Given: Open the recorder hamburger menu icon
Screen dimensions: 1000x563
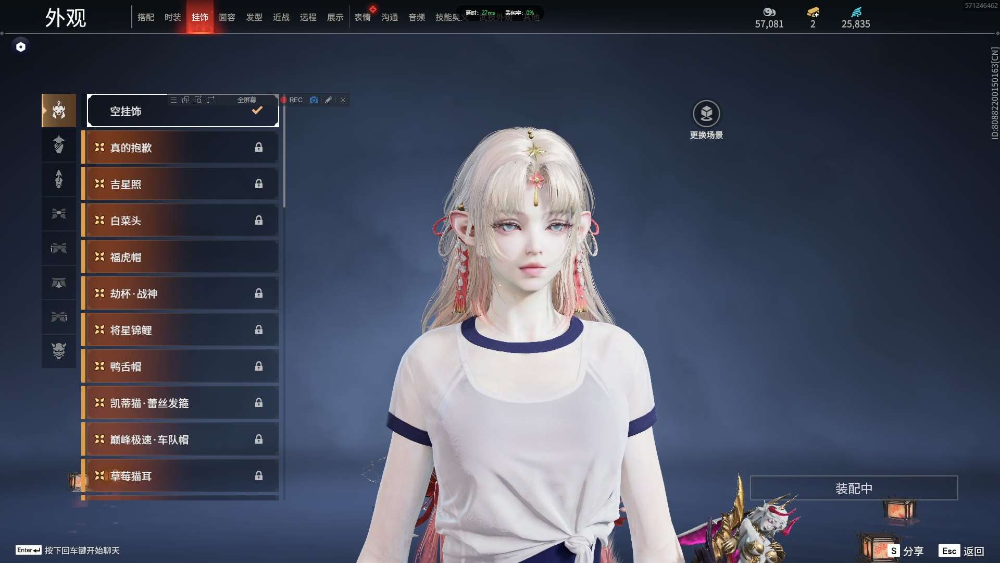Looking at the screenshot, I should point(173,100).
